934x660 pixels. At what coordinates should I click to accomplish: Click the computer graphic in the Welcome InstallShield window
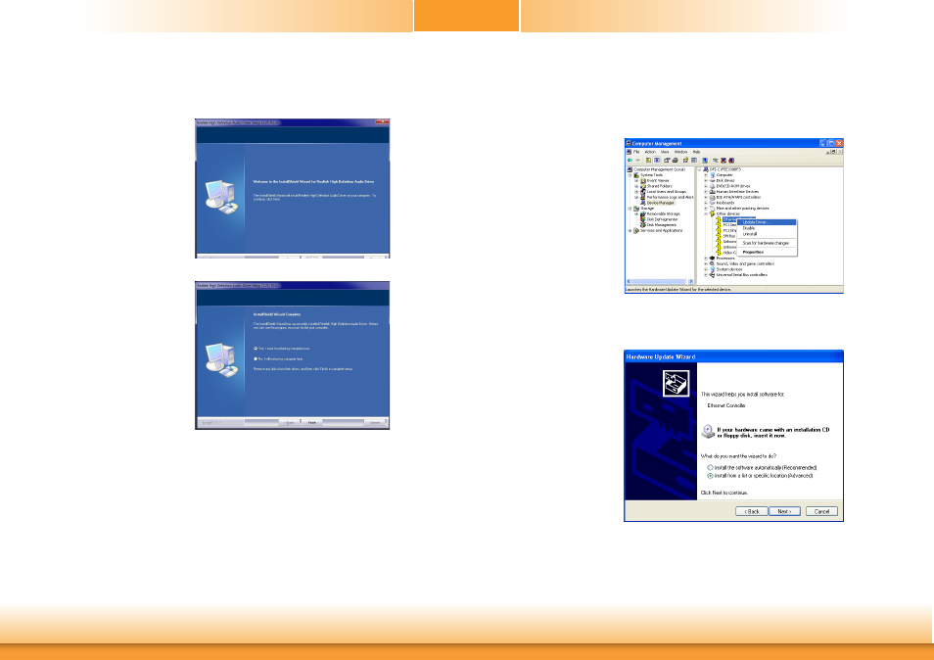221,197
